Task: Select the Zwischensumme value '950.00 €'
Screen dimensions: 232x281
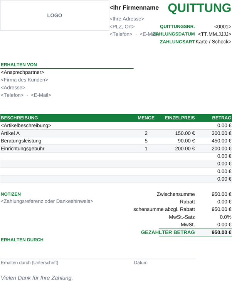Action: (x=222, y=194)
